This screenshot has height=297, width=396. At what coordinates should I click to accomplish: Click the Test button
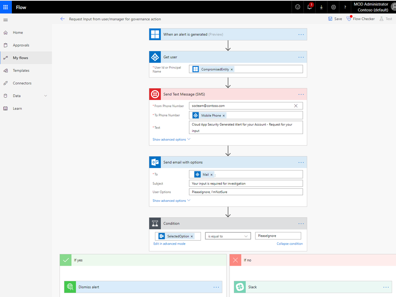click(x=386, y=19)
